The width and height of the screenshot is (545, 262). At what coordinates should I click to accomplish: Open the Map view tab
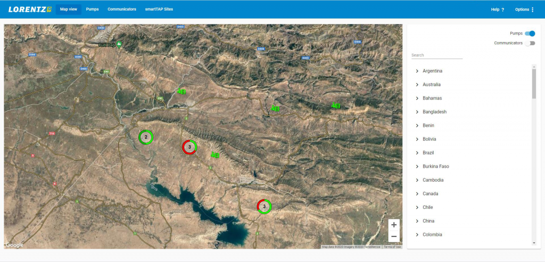coord(69,10)
